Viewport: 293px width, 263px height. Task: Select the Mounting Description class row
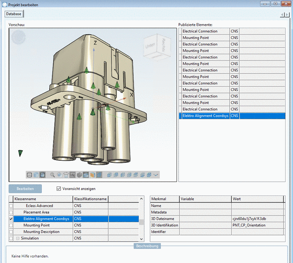pyautogui.click(x=41, y=232)
